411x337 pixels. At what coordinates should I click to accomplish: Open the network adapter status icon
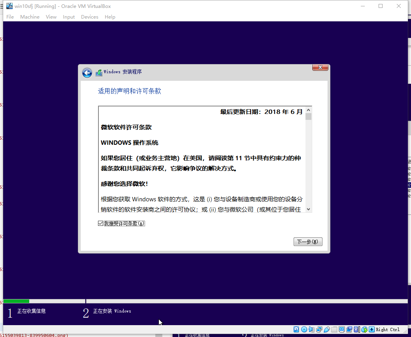tap(319, 329)
